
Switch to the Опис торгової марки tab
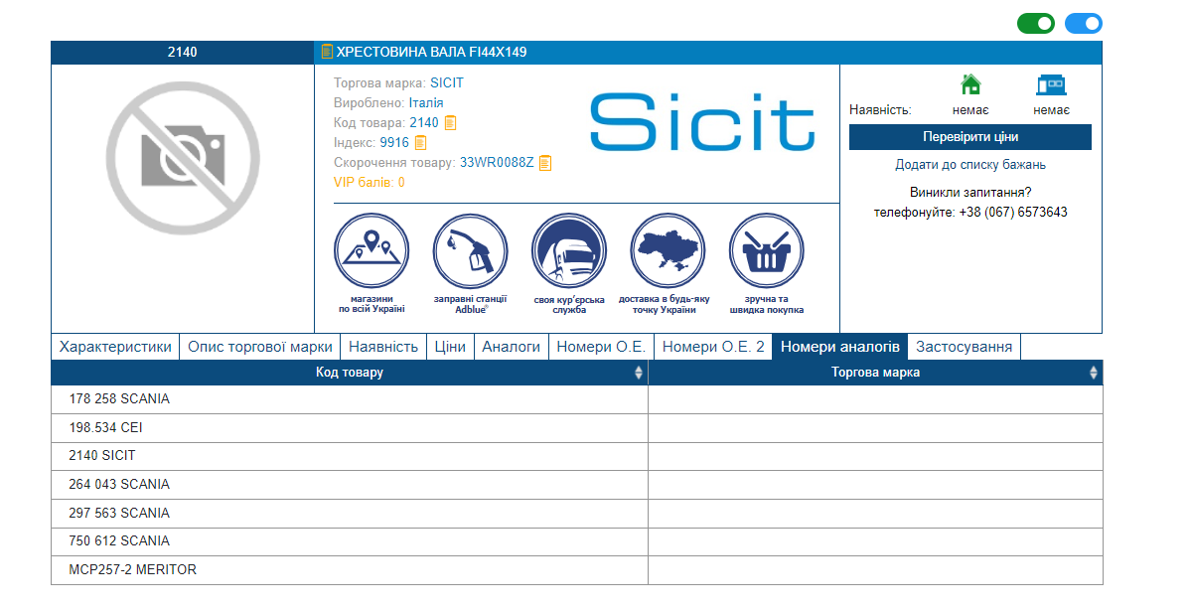point(260,347)
